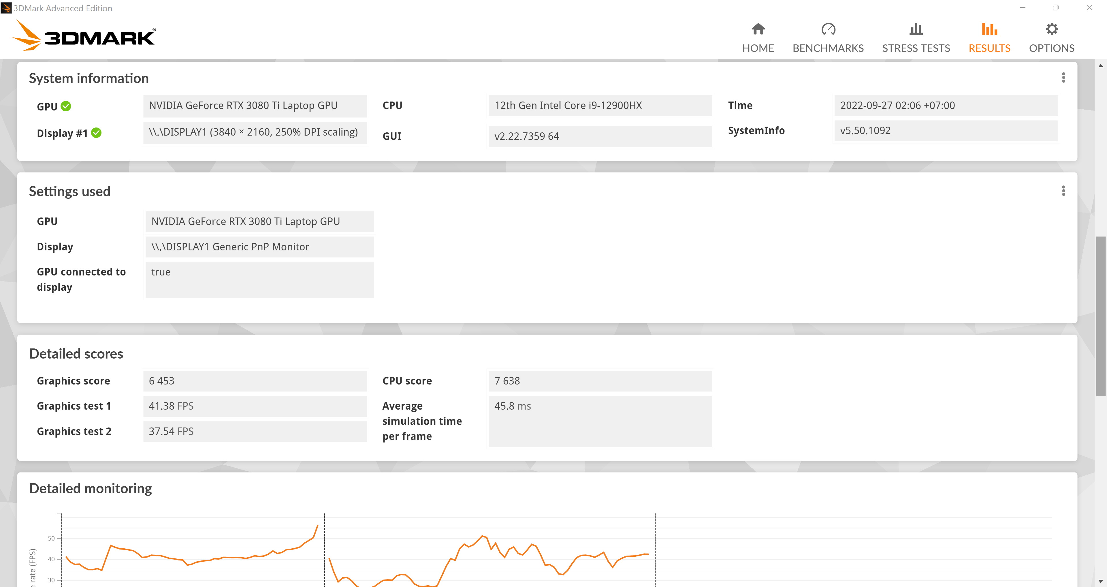The image size is (1107, 587).
Task: Click the vertical scrollbar thumb
Action: [x=1101, y=316]
